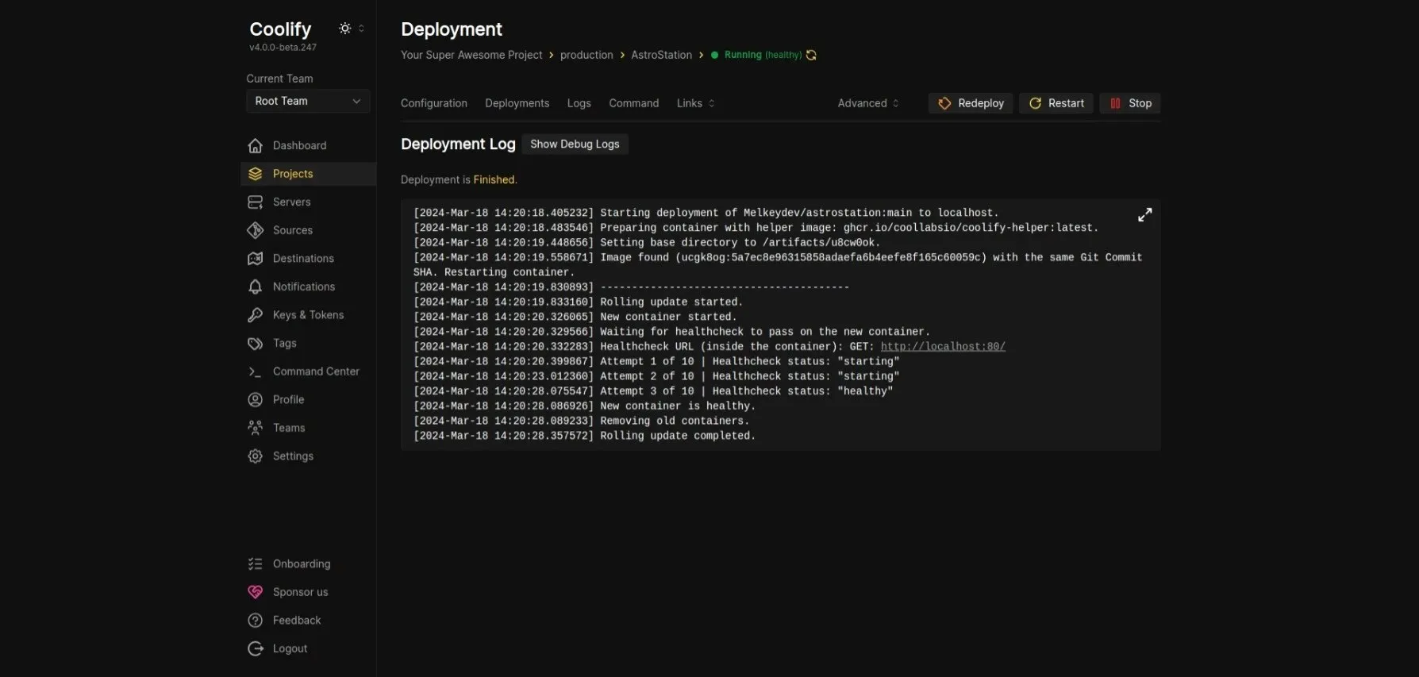Expand the Advanced dropdown menu

(868, 103)
